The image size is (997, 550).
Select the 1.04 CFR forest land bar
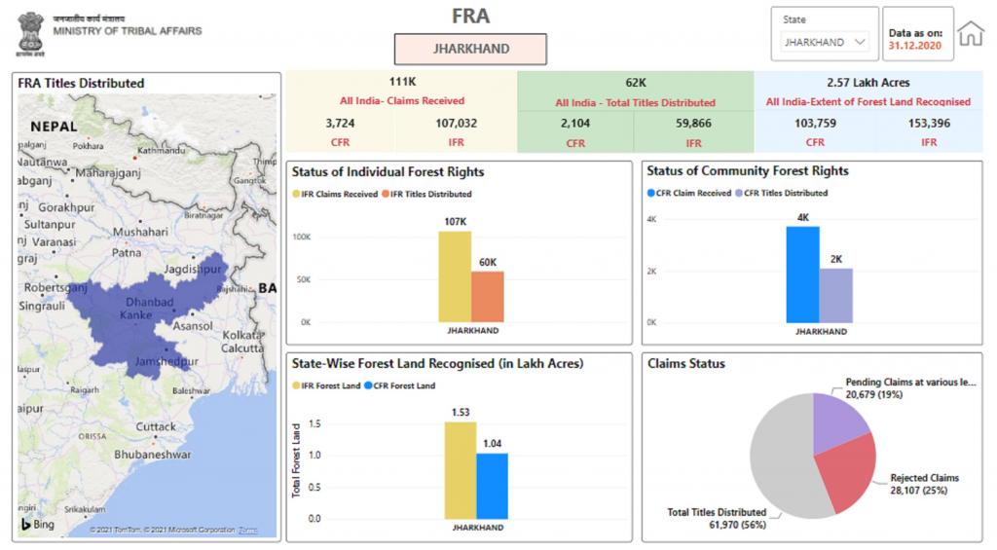click(x=492, y=486)
